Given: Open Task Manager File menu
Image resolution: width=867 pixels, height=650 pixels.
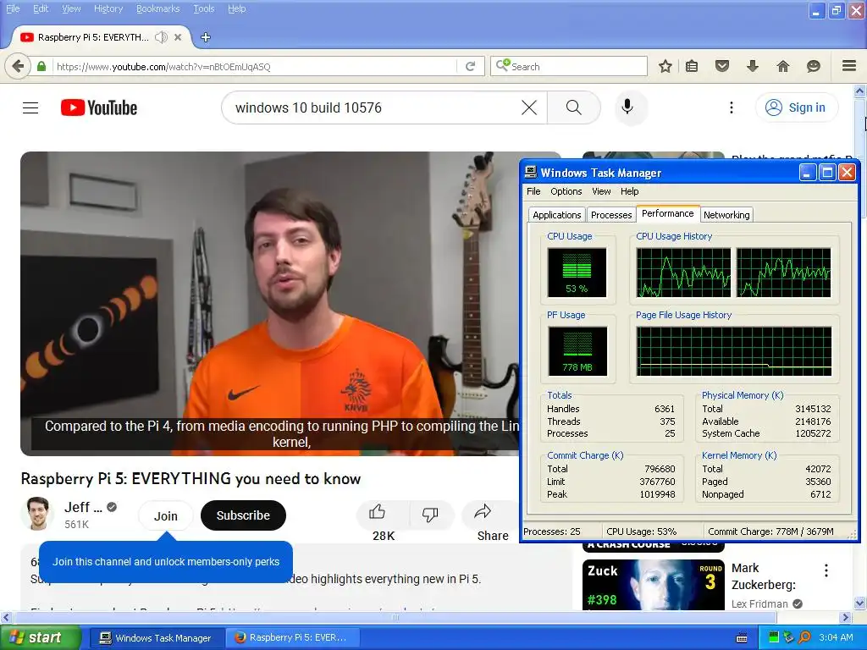Looking at the screenshot, I should tap(533, 191).
